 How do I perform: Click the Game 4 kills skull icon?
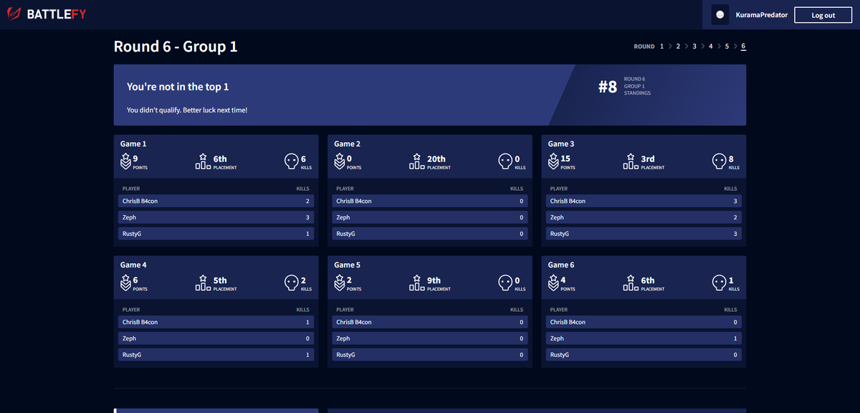pos(292,283)
